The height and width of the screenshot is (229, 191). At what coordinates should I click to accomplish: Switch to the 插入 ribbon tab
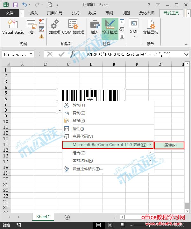tap(34, 13)
